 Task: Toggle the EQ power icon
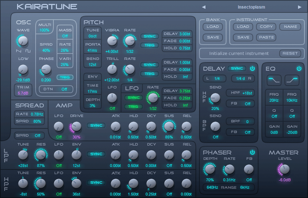pyautogui.click(x=299, y=68)
